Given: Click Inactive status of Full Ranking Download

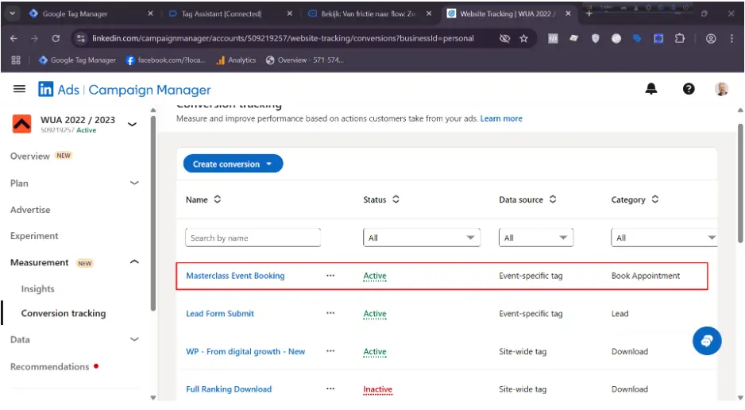Looking at the screenshot, I should pos(378,389).
